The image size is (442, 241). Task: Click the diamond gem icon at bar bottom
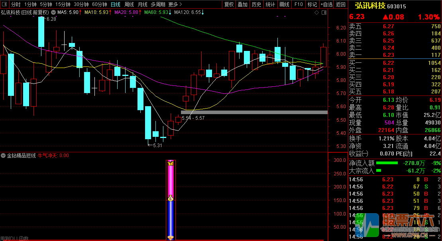click(x=171, y=238)
